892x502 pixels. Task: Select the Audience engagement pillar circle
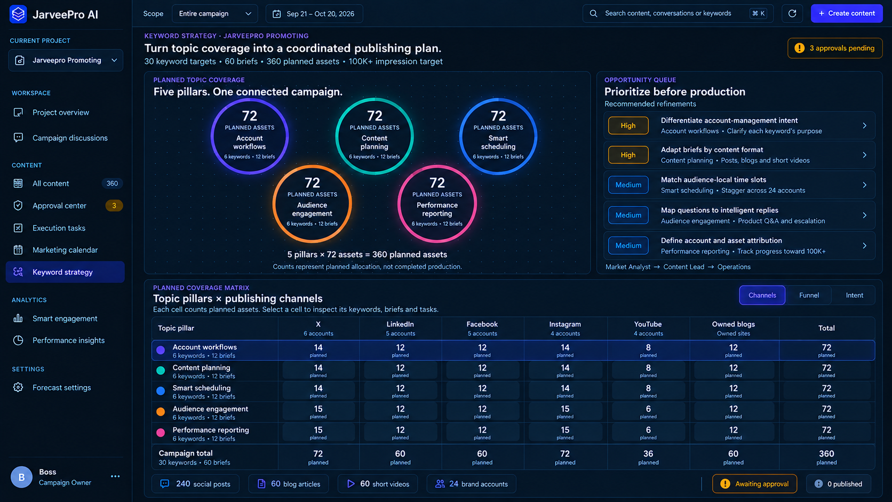coord(312,204)
